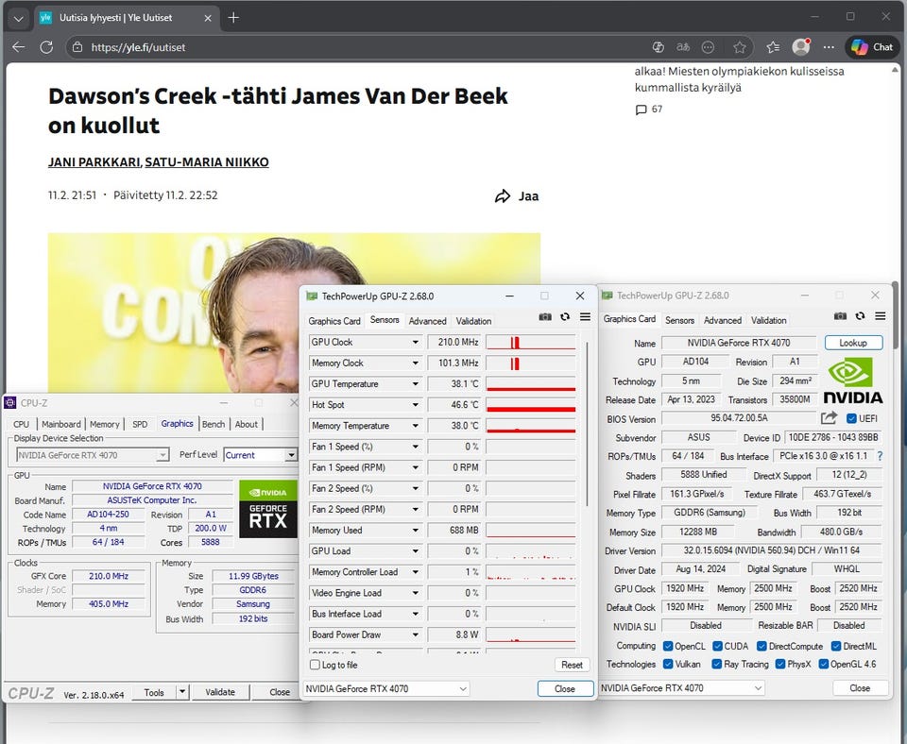Toggle the DirectCompute checkbox
This screenshot has width=907, height=744.
coord(762,647)
